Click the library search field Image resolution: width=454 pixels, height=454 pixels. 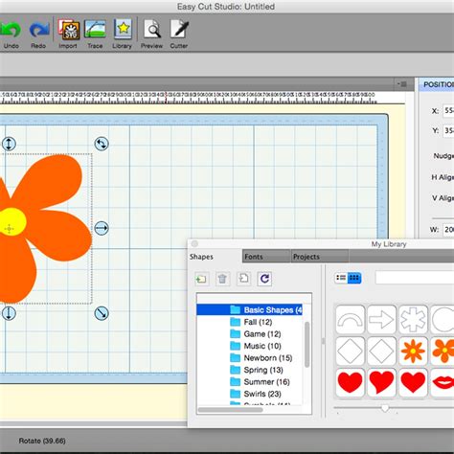(x=415, y=278)
